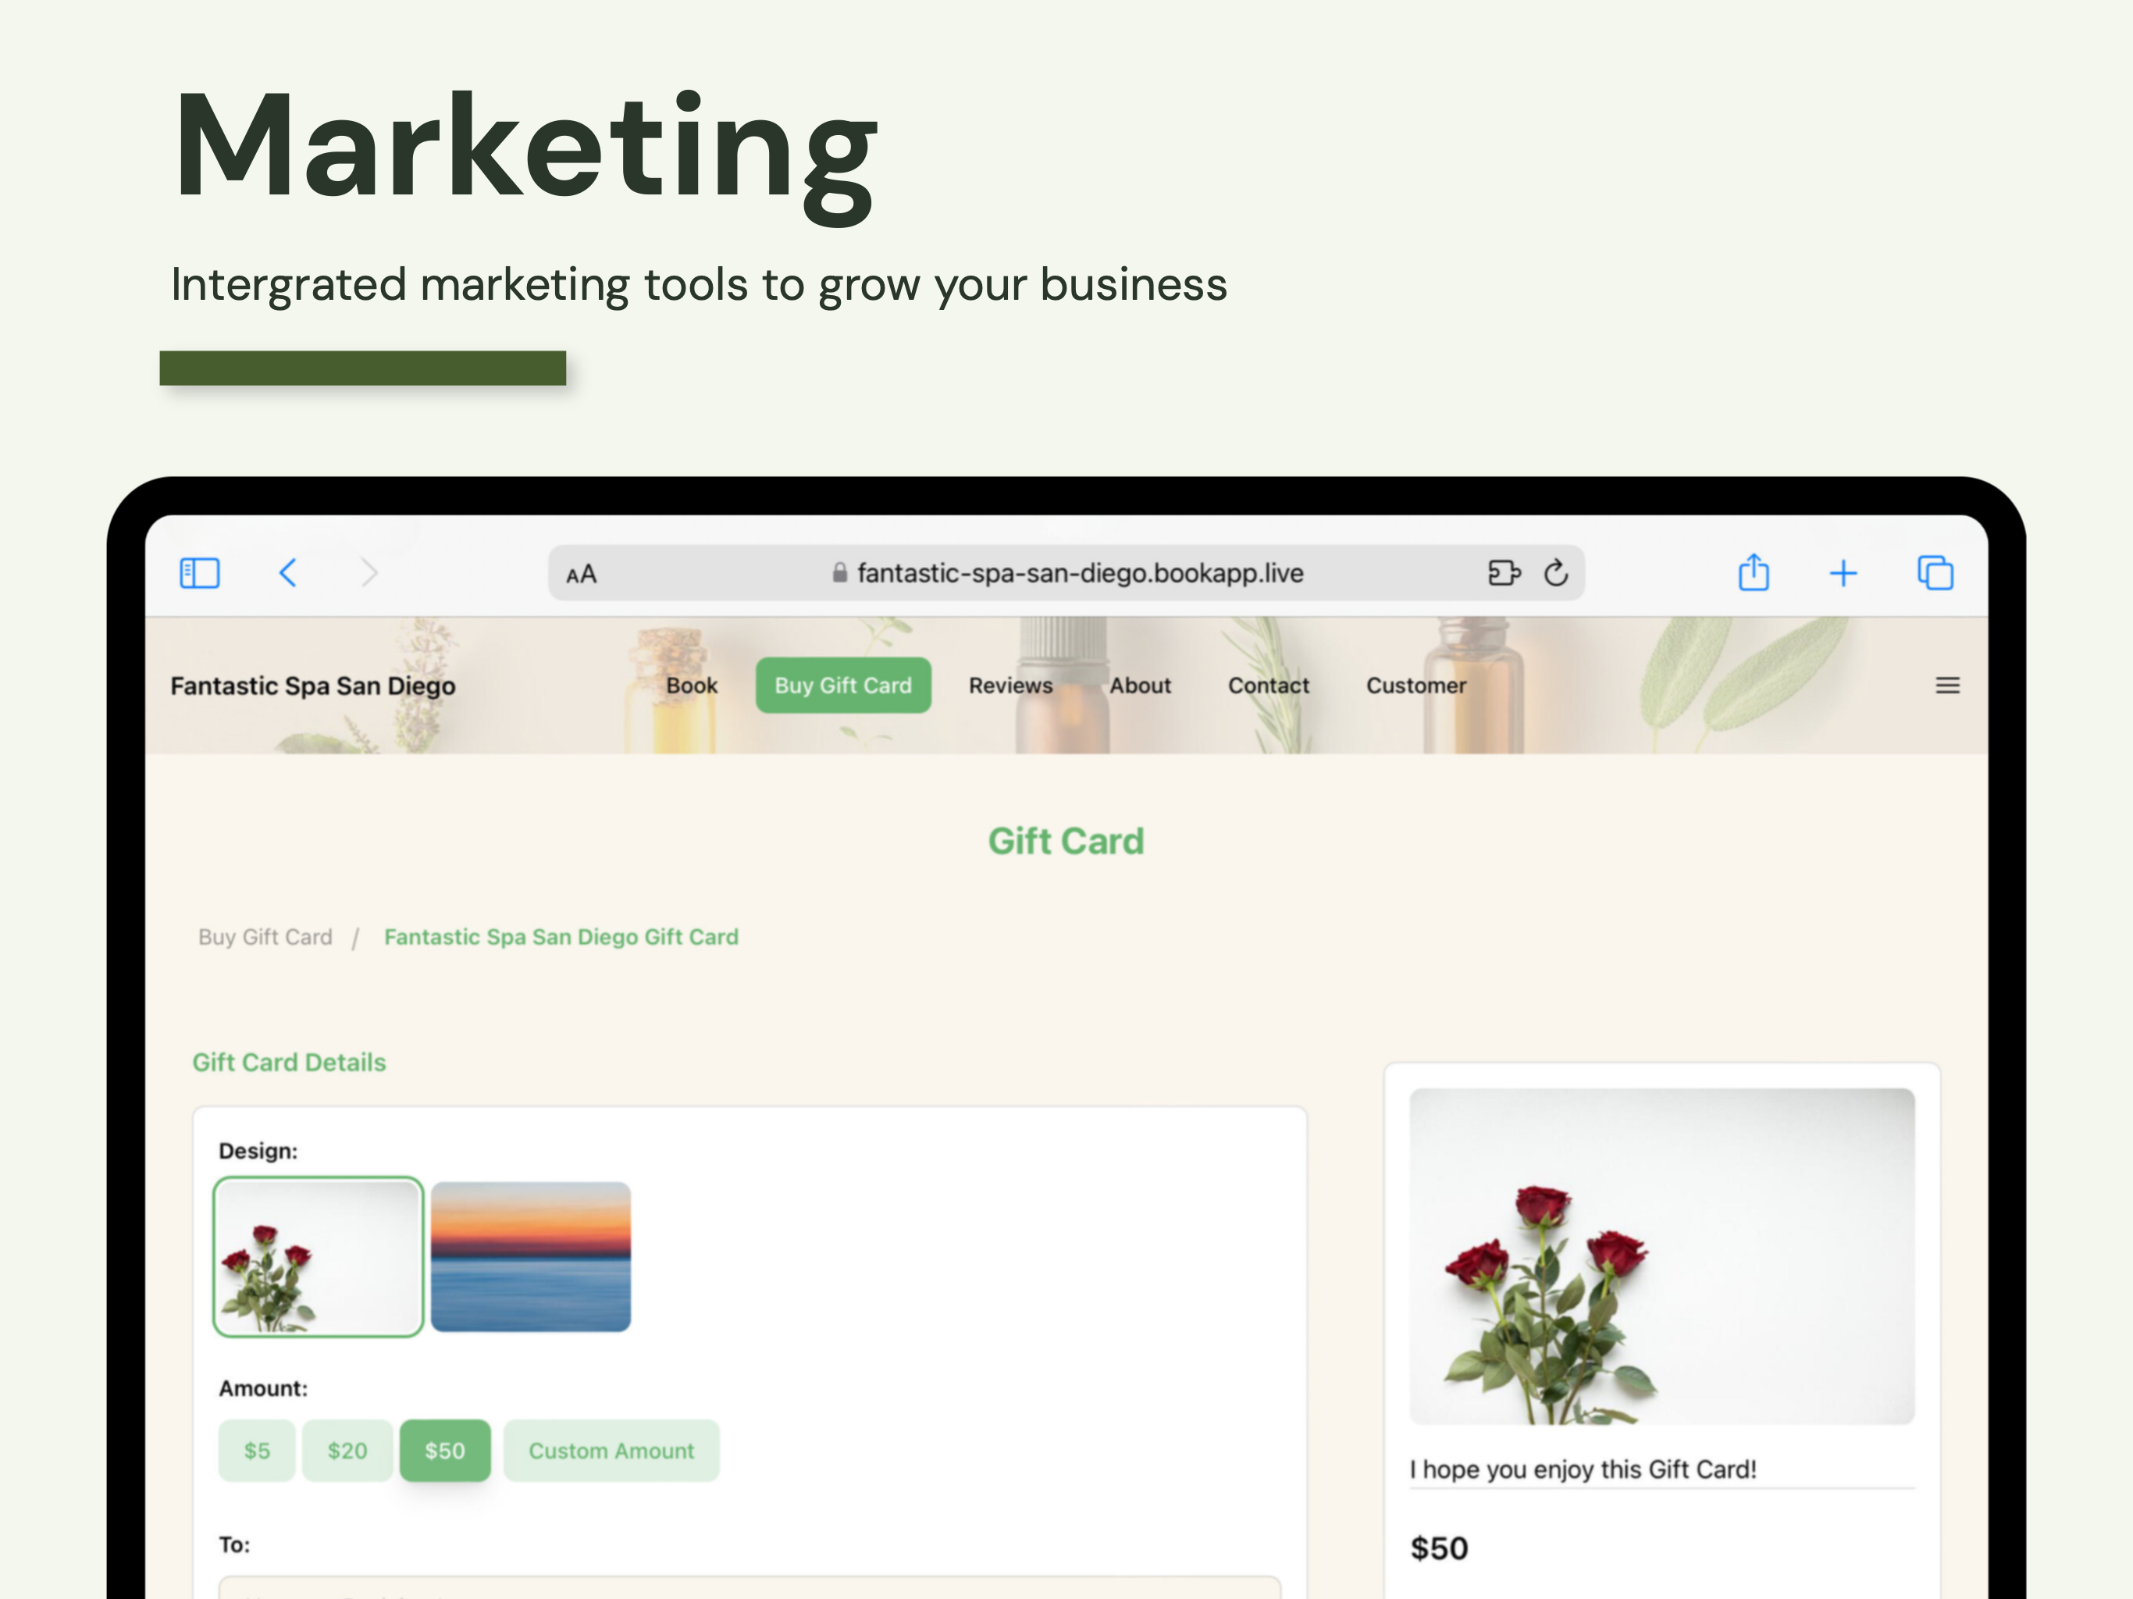Open the AA reader text options
The height and width of the screenshot is (1599, 2133).
coord(582,575)
